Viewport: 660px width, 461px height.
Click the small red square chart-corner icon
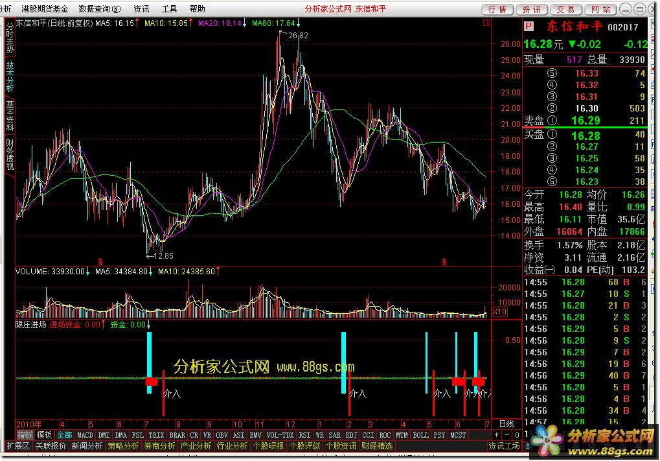(x=486, y=23)
